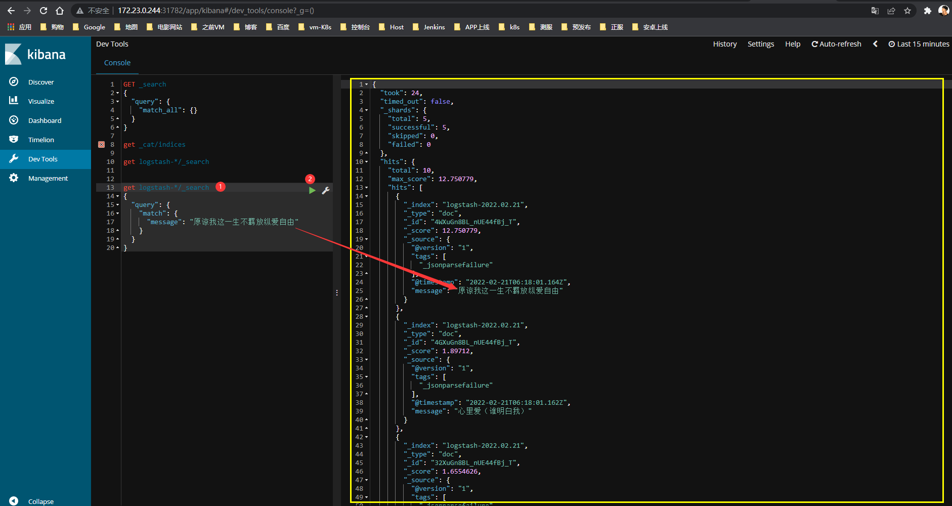Collapse the query block at editor line 3
The image size is (952, 506).
click(118, 102)
